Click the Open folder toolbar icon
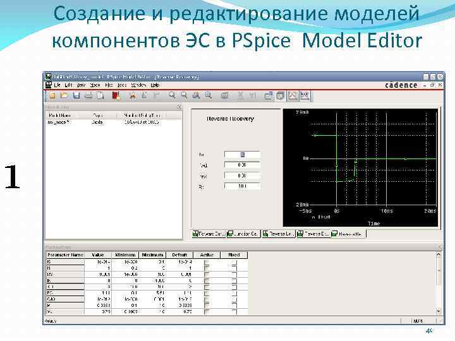The height and width of the screenshot is (341, 455). 64,95
